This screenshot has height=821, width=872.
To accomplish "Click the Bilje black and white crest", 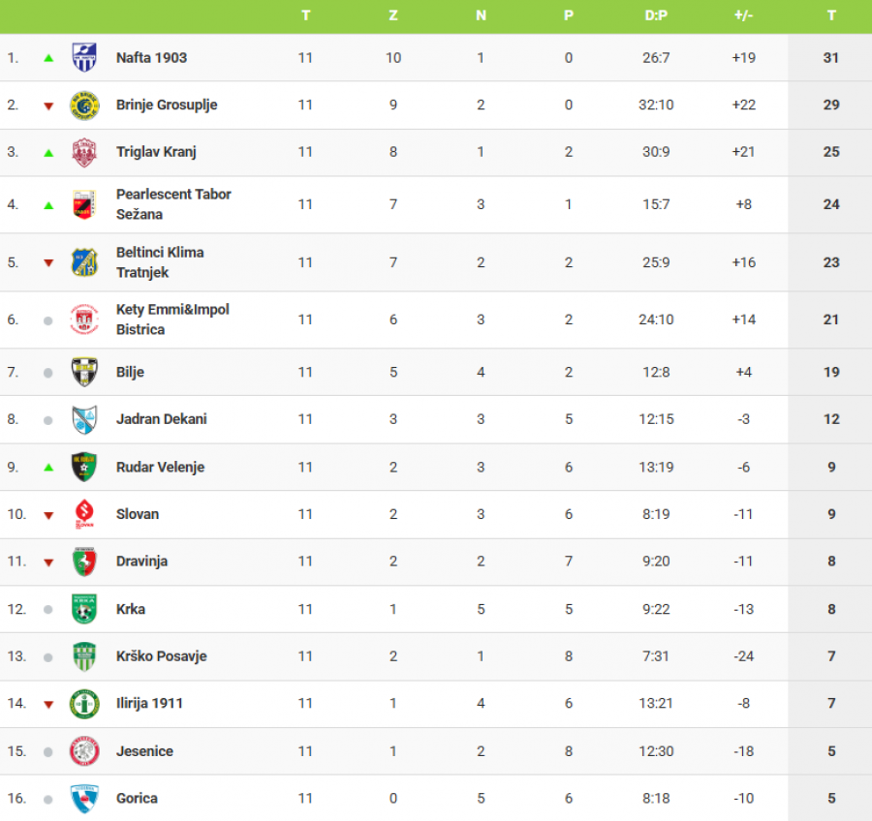I will [84, 372].
